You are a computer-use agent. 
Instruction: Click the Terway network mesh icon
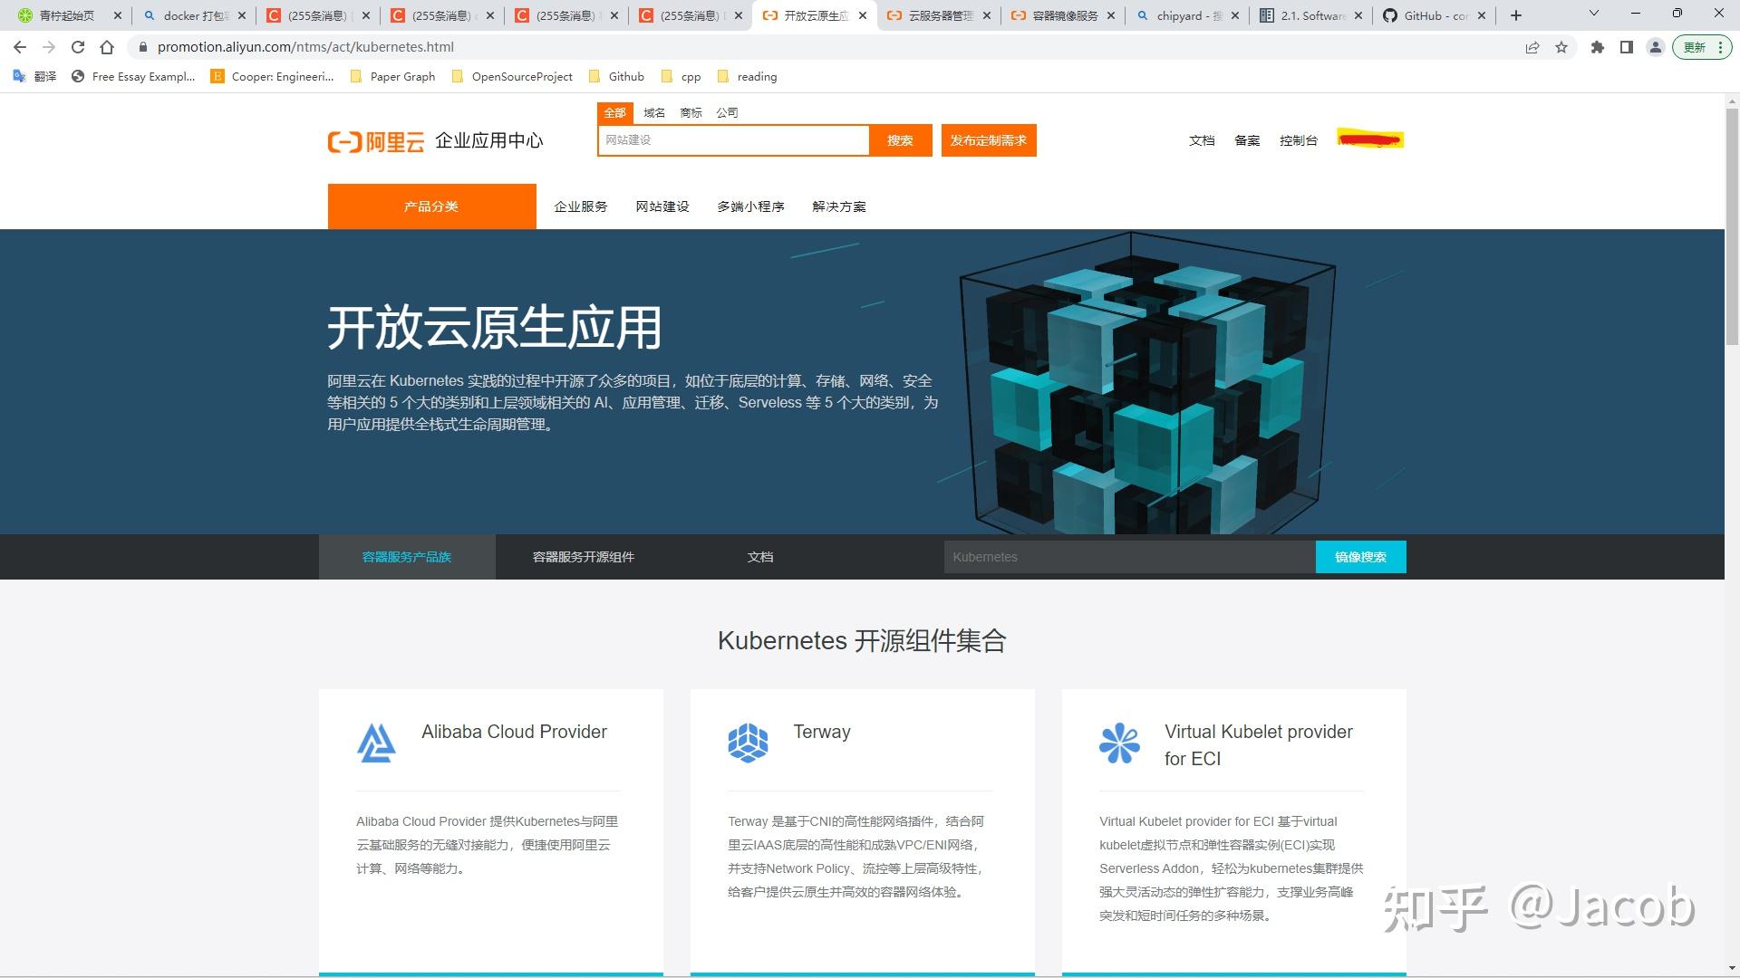coord(749,743)
